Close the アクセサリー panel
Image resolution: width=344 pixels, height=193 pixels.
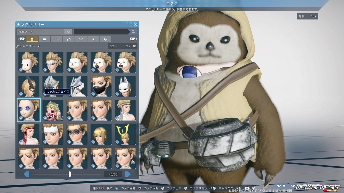click(x=136, y=25)
